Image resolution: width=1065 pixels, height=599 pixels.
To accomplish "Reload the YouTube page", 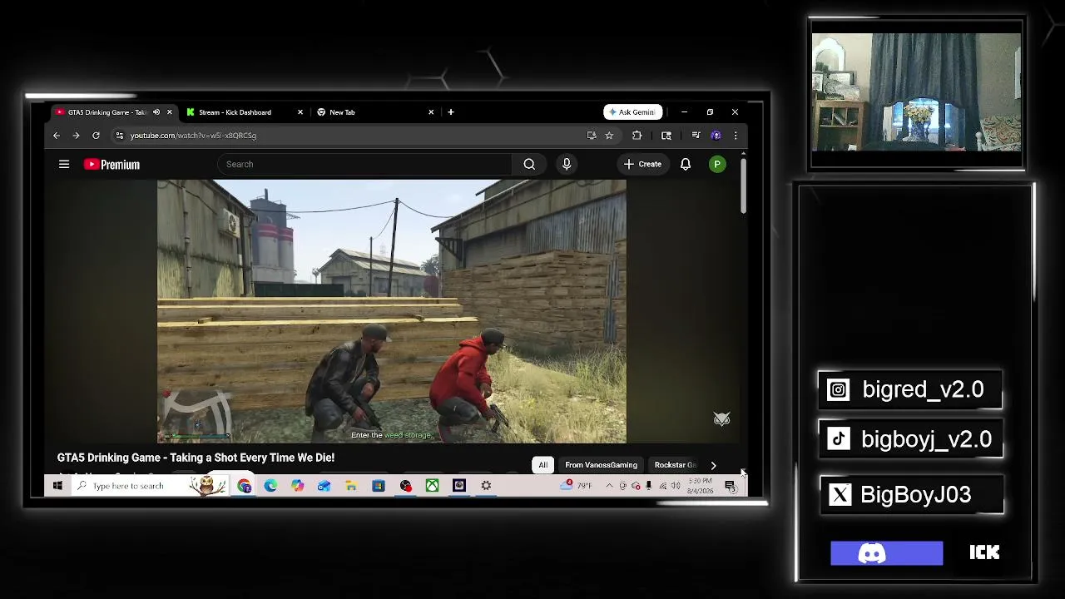I will 96,136.
